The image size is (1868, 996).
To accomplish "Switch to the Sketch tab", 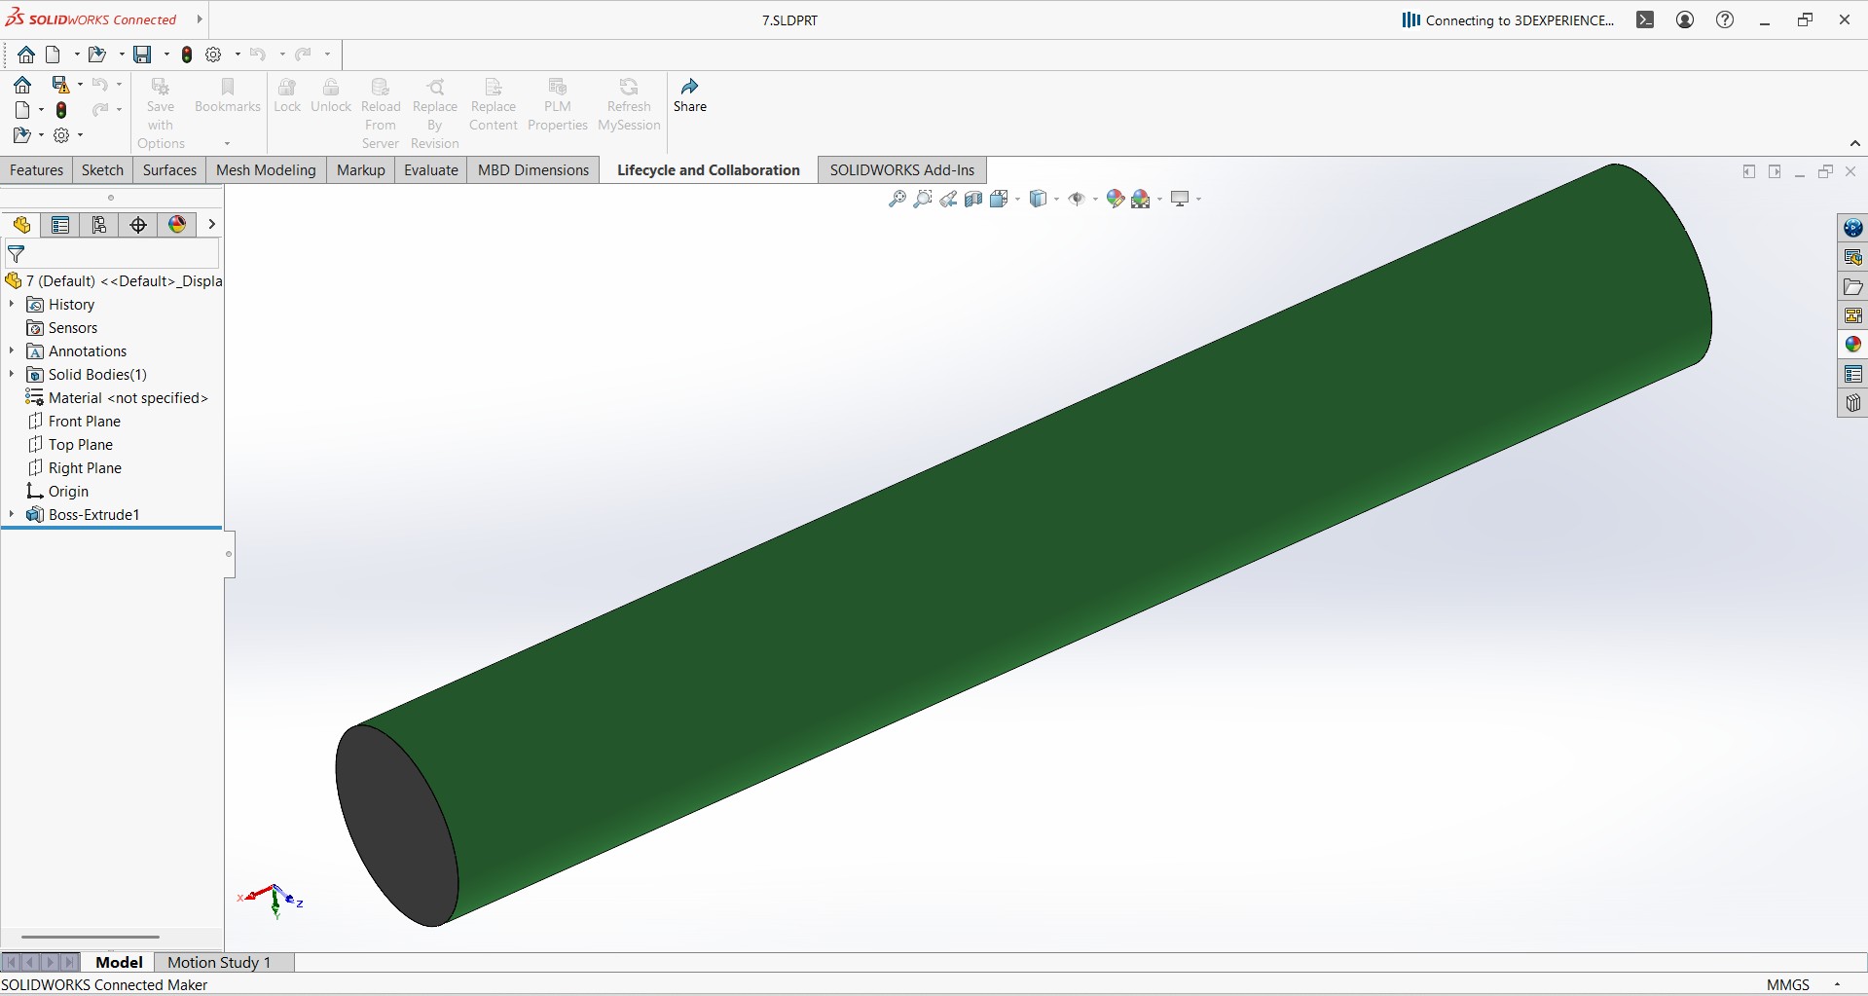I will (x=102, y=170).
